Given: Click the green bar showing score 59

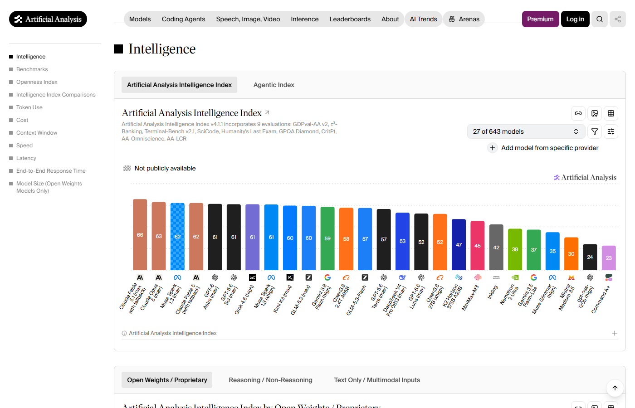Looking at the screenshot, I should click(327, 238).
